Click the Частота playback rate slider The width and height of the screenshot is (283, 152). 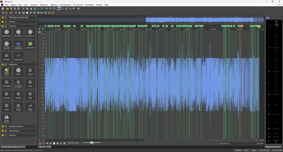click(92, 143)
